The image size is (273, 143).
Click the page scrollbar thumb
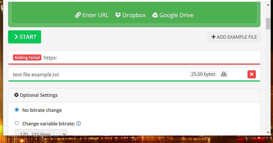pyautogui.click(x=268, y=24)
